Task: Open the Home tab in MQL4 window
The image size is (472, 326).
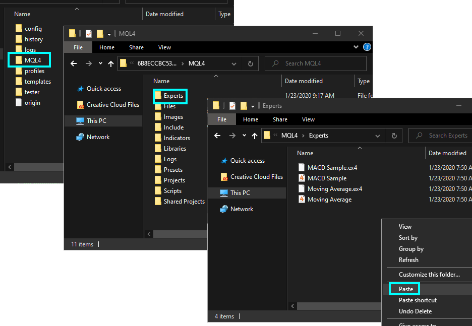Action: pyautogui.click(x=107, y=47)
